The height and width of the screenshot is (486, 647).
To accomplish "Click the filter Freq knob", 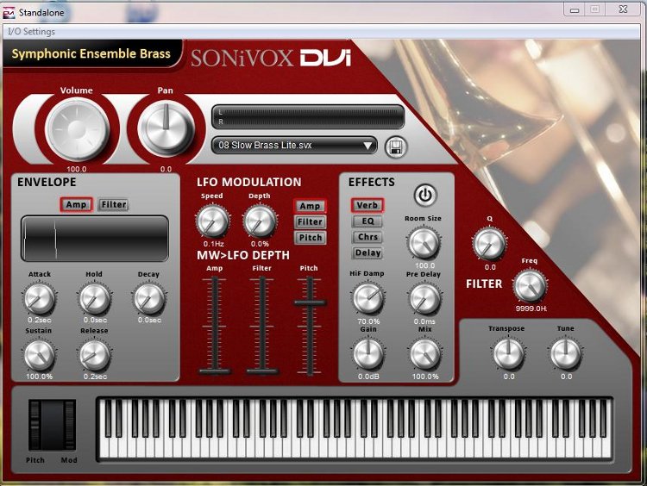I will [531, 286].
